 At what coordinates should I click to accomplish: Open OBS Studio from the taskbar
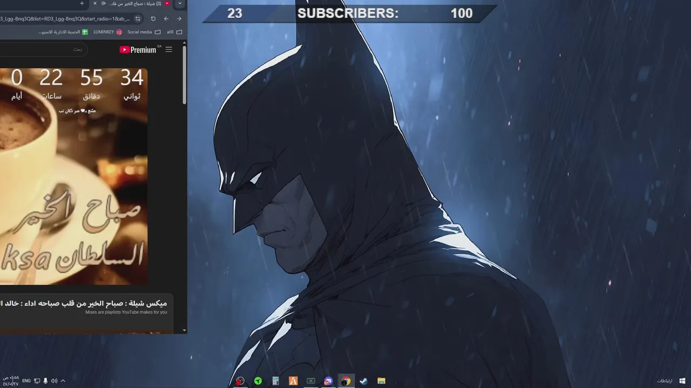pyautogui.click(x=240, y=381)
